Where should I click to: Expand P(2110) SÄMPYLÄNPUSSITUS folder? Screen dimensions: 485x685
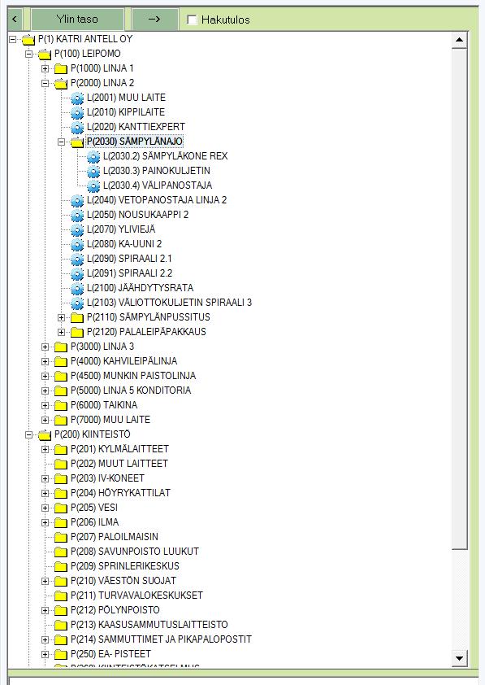(62, 317)
